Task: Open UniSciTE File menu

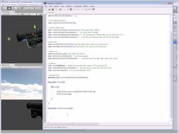Action: click(46, 6)
